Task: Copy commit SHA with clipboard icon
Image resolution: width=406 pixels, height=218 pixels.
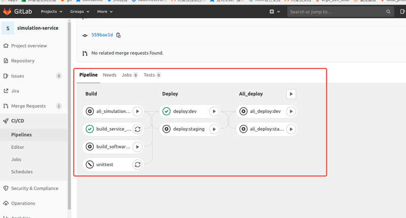Action: tap(118, 35)
